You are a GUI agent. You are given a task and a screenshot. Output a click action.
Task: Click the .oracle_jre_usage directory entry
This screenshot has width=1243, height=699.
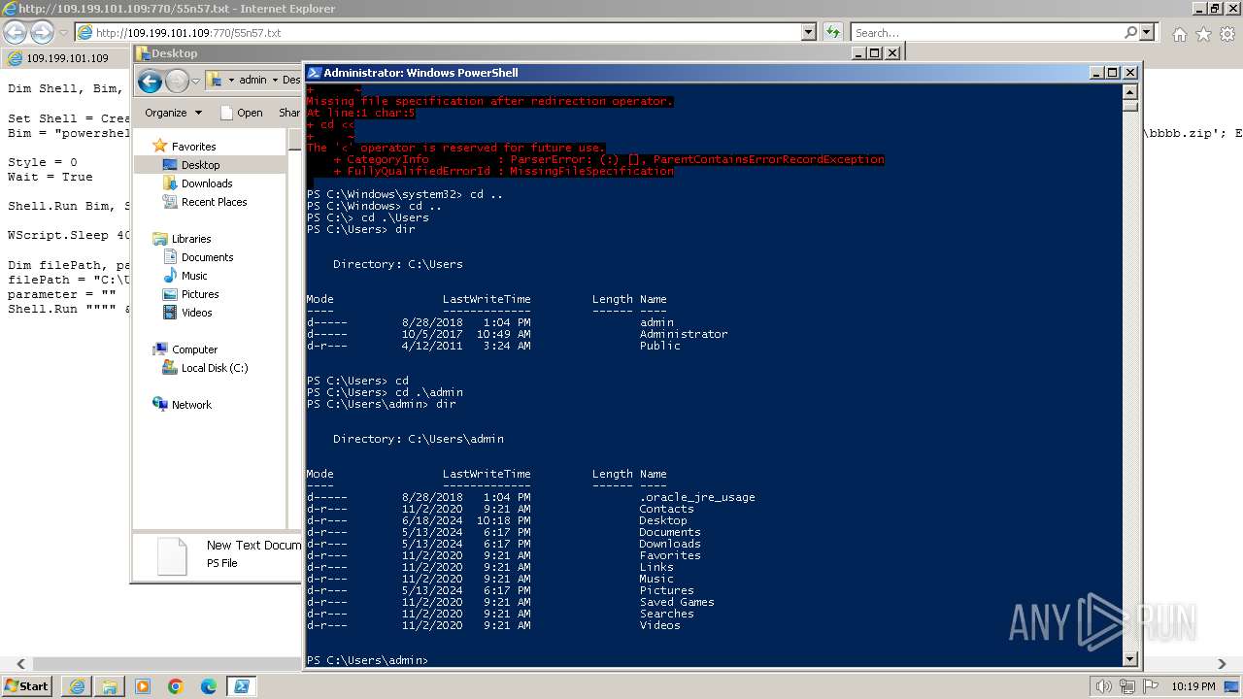click(x=696, y=497)
